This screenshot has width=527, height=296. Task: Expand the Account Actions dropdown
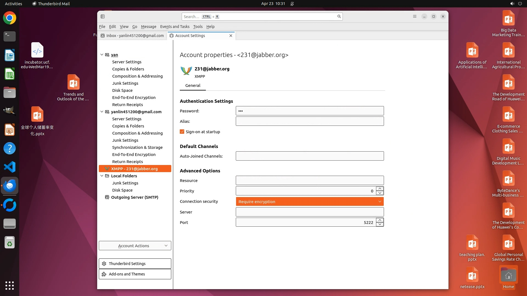pyautogui.click(x=135, y=246)
